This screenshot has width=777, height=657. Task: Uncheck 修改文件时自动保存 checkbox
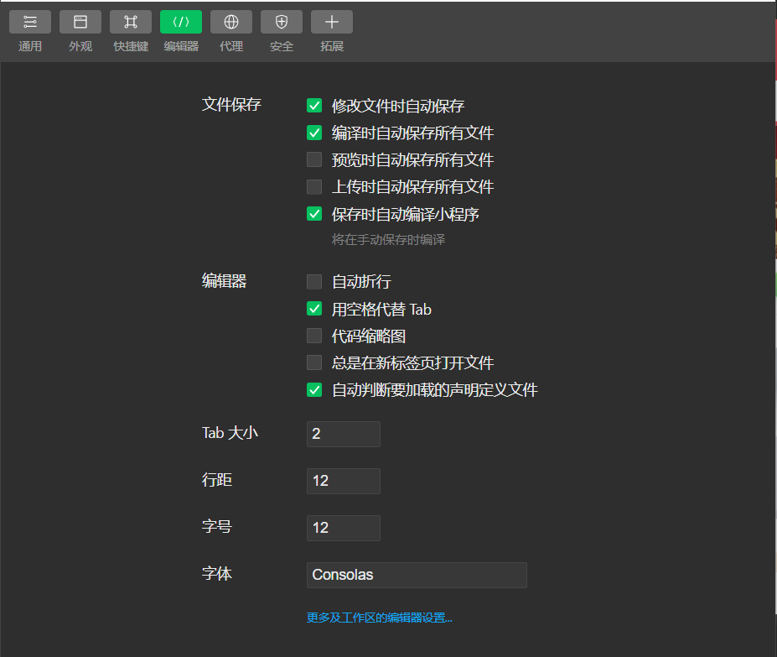tap(314, 105)
